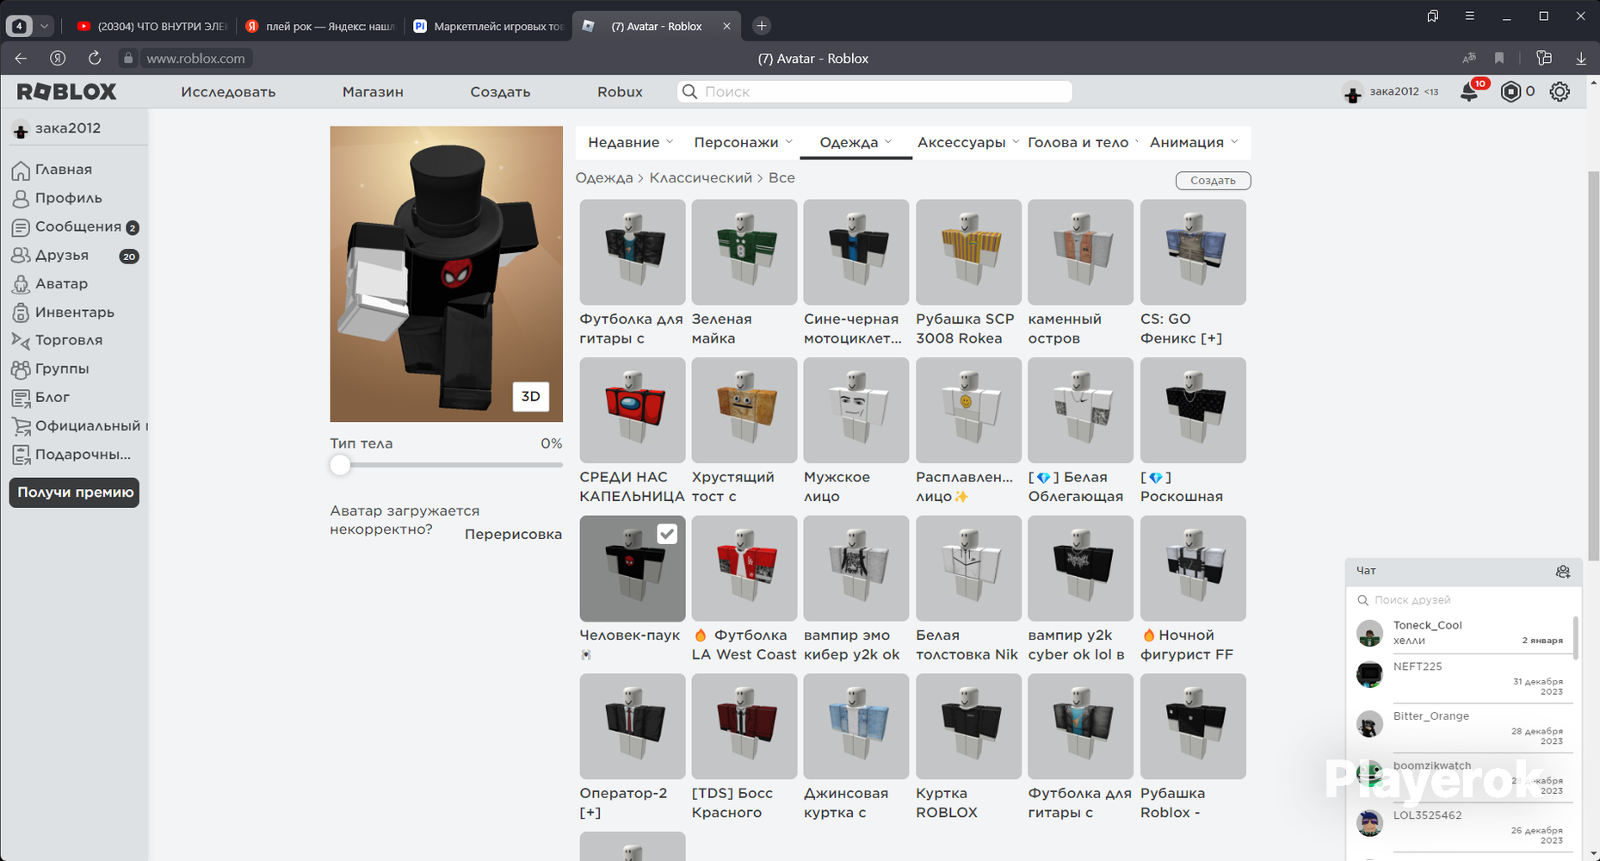Expand the Recent (Недавние) dropdown
The width and height of the screenshot is (1600, 861).
point(630,143)
